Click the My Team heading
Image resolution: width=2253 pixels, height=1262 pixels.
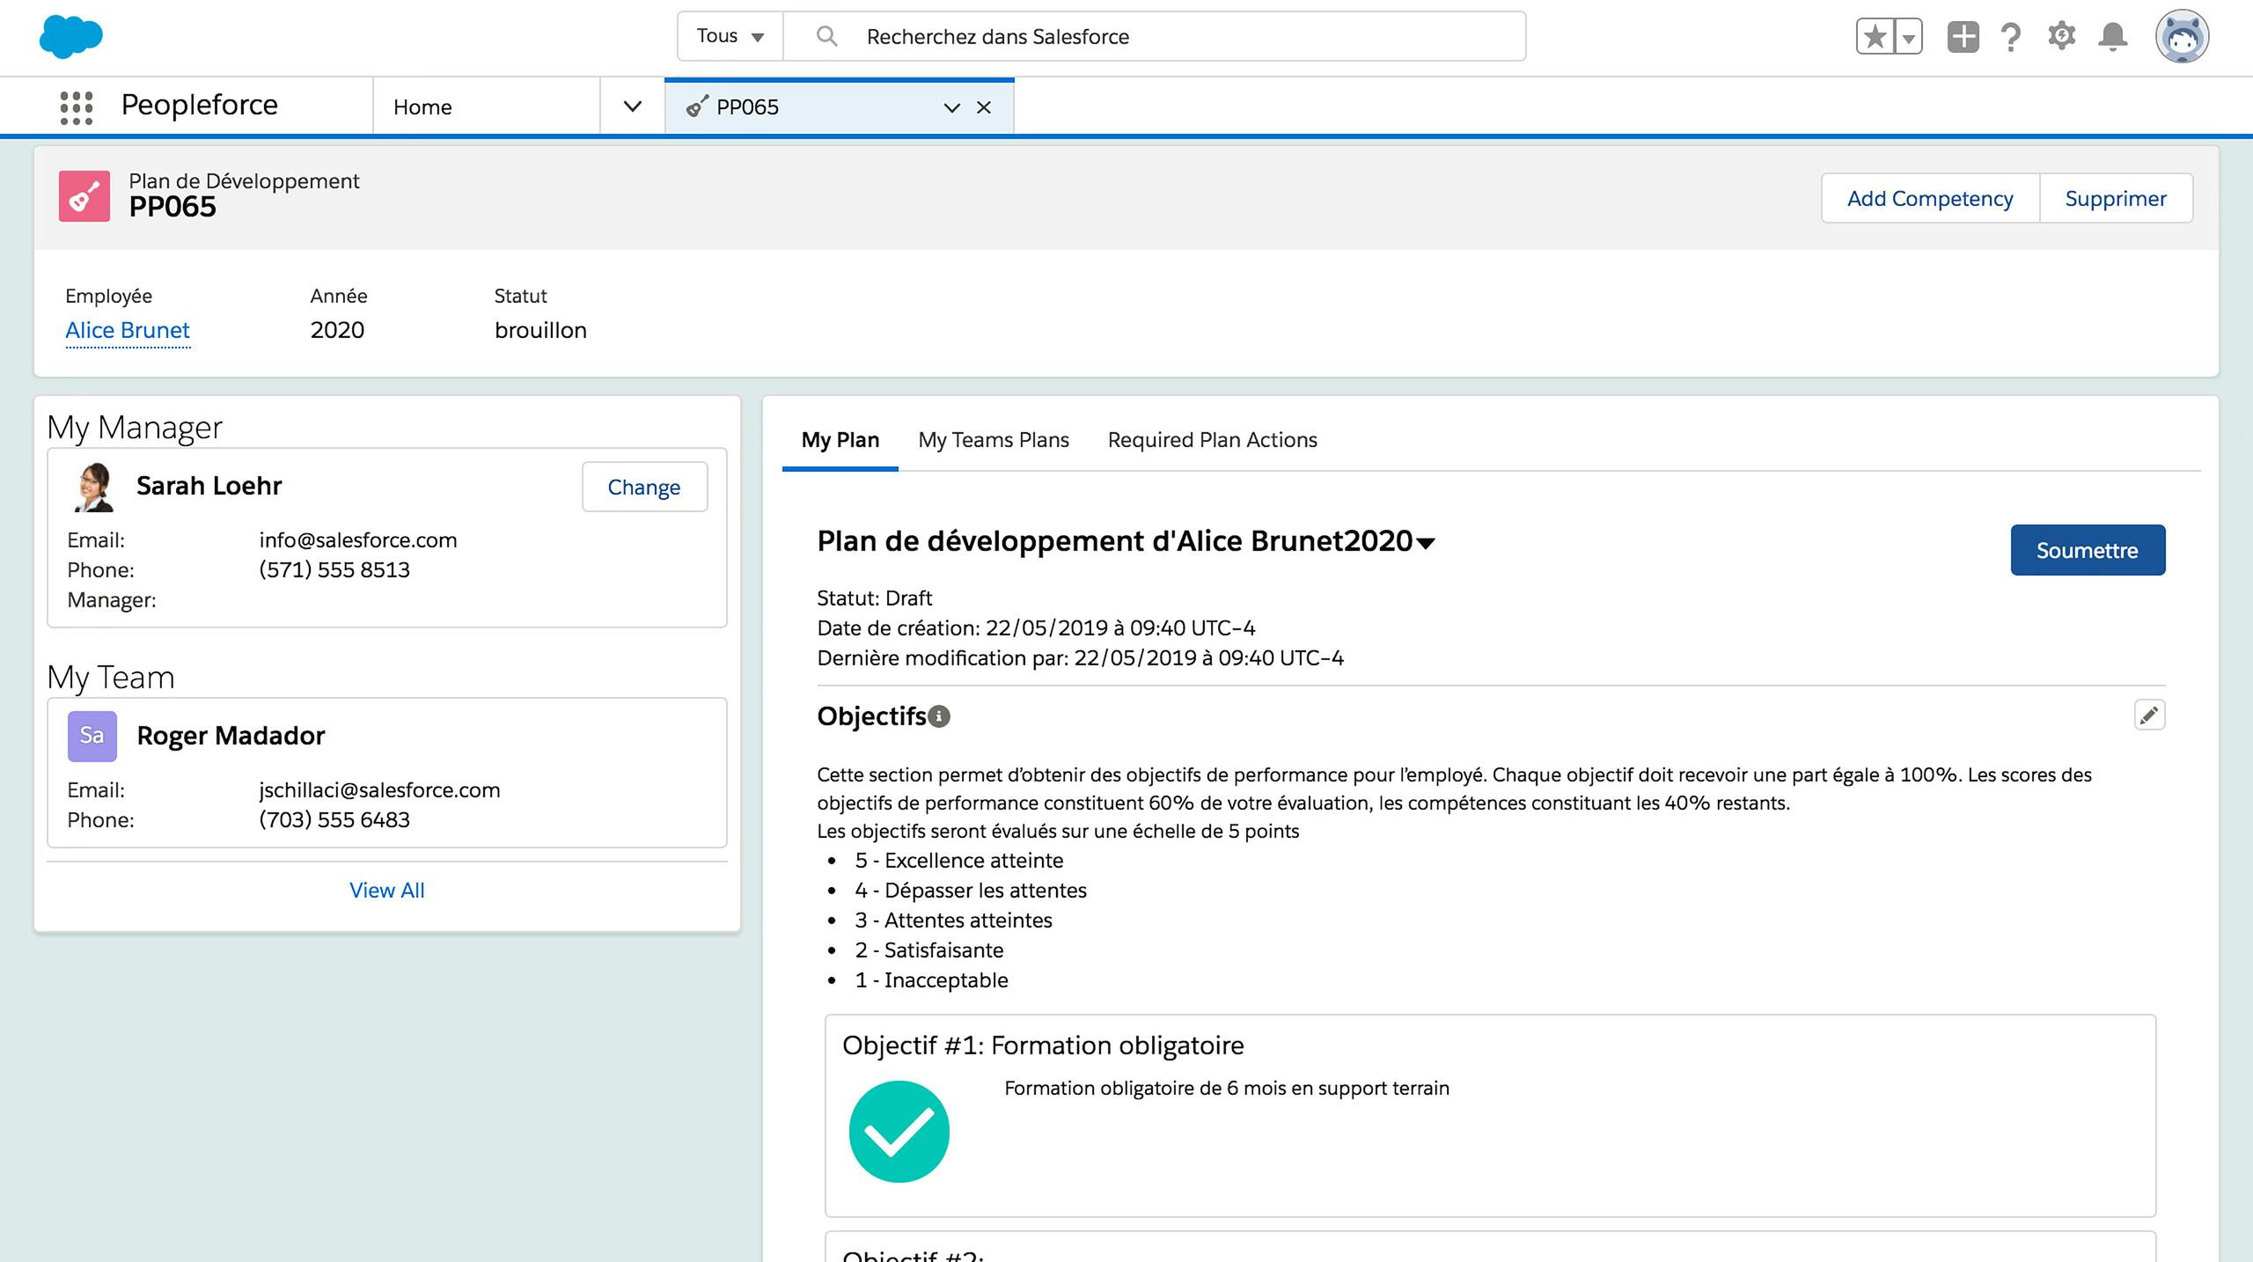[x=111, y=678]
